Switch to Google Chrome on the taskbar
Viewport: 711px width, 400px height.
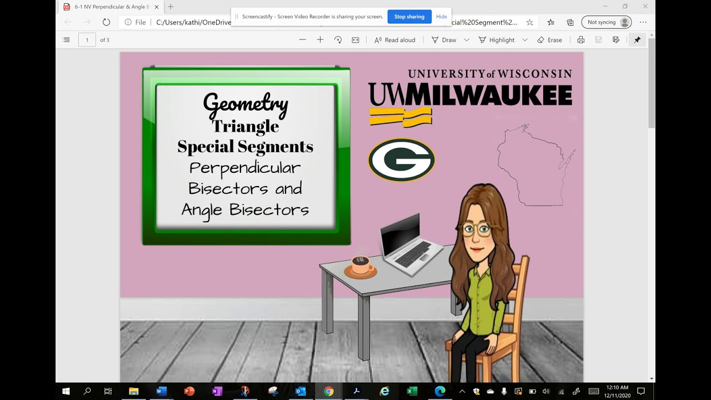click(328, 391)
